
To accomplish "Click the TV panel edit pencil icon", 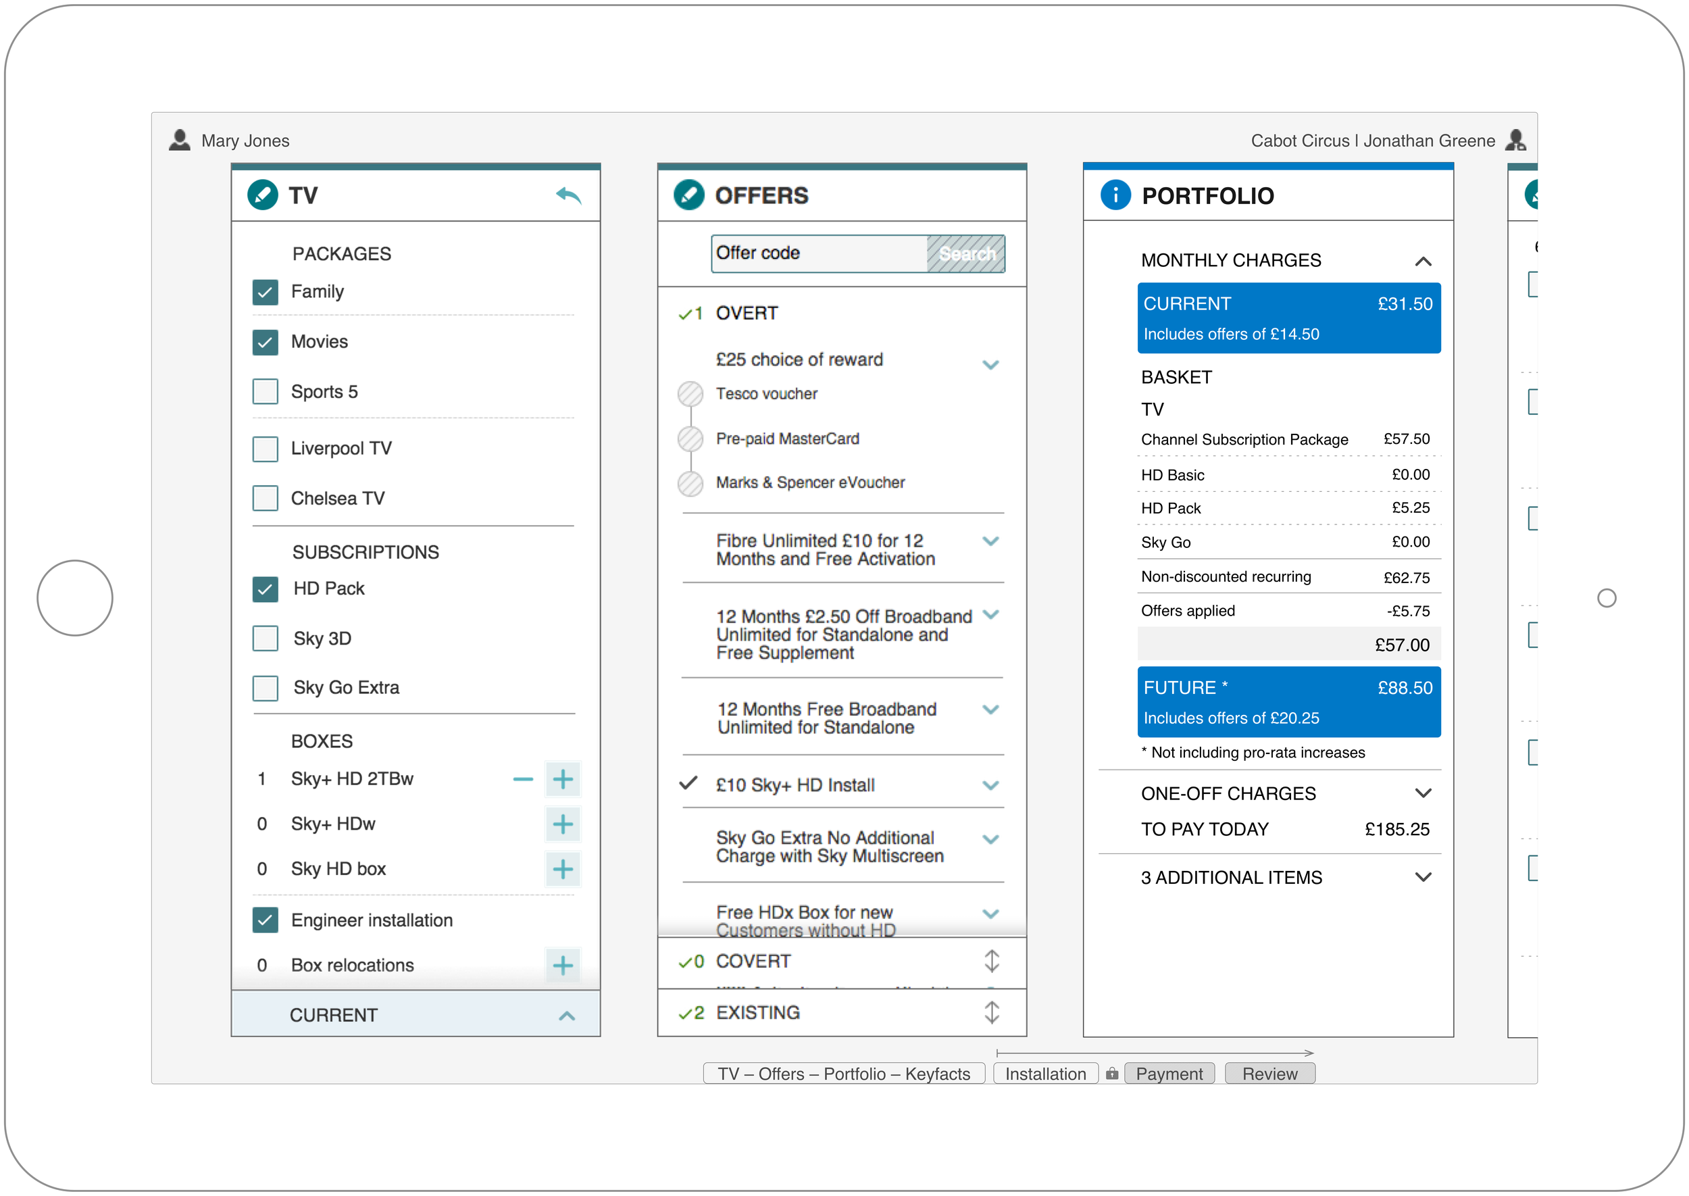I will pos(262,195).
